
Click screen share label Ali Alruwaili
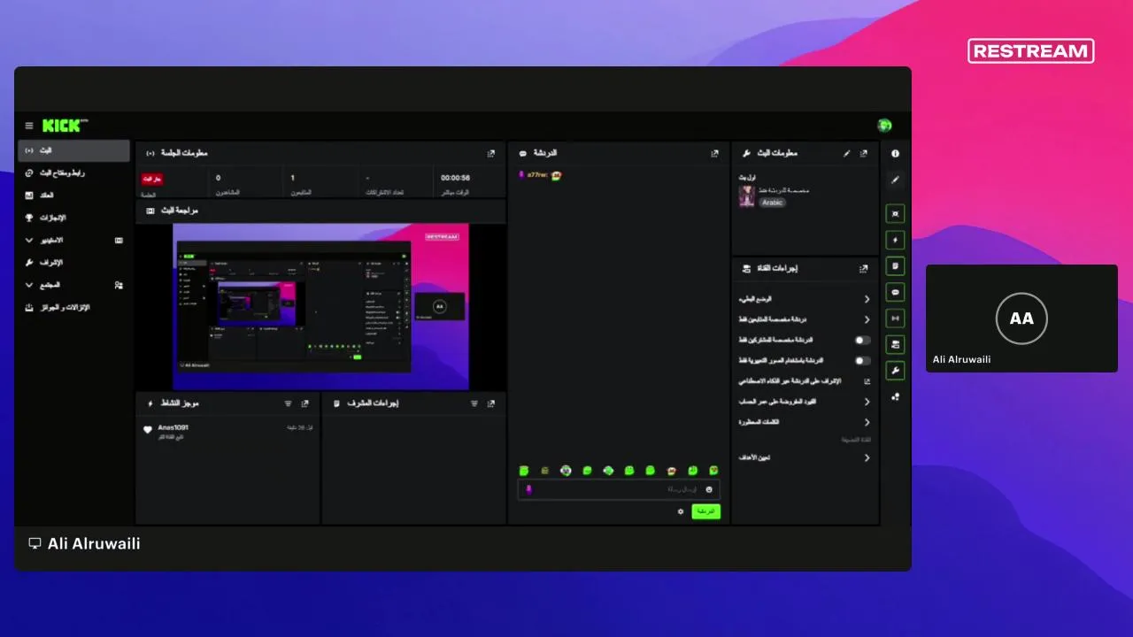coord(85,543)
